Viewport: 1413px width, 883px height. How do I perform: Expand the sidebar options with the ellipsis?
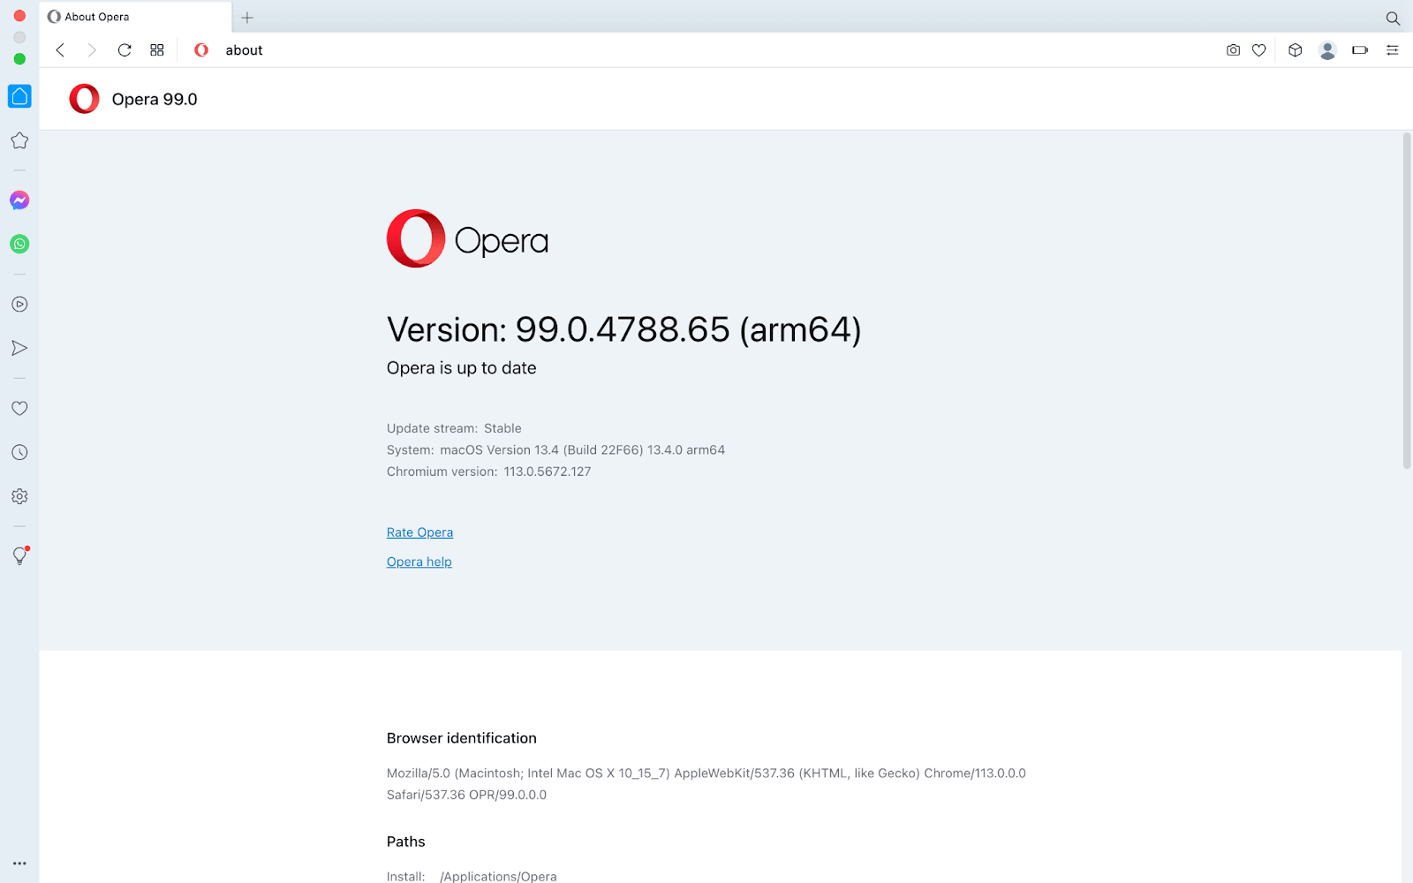[19, 863]
